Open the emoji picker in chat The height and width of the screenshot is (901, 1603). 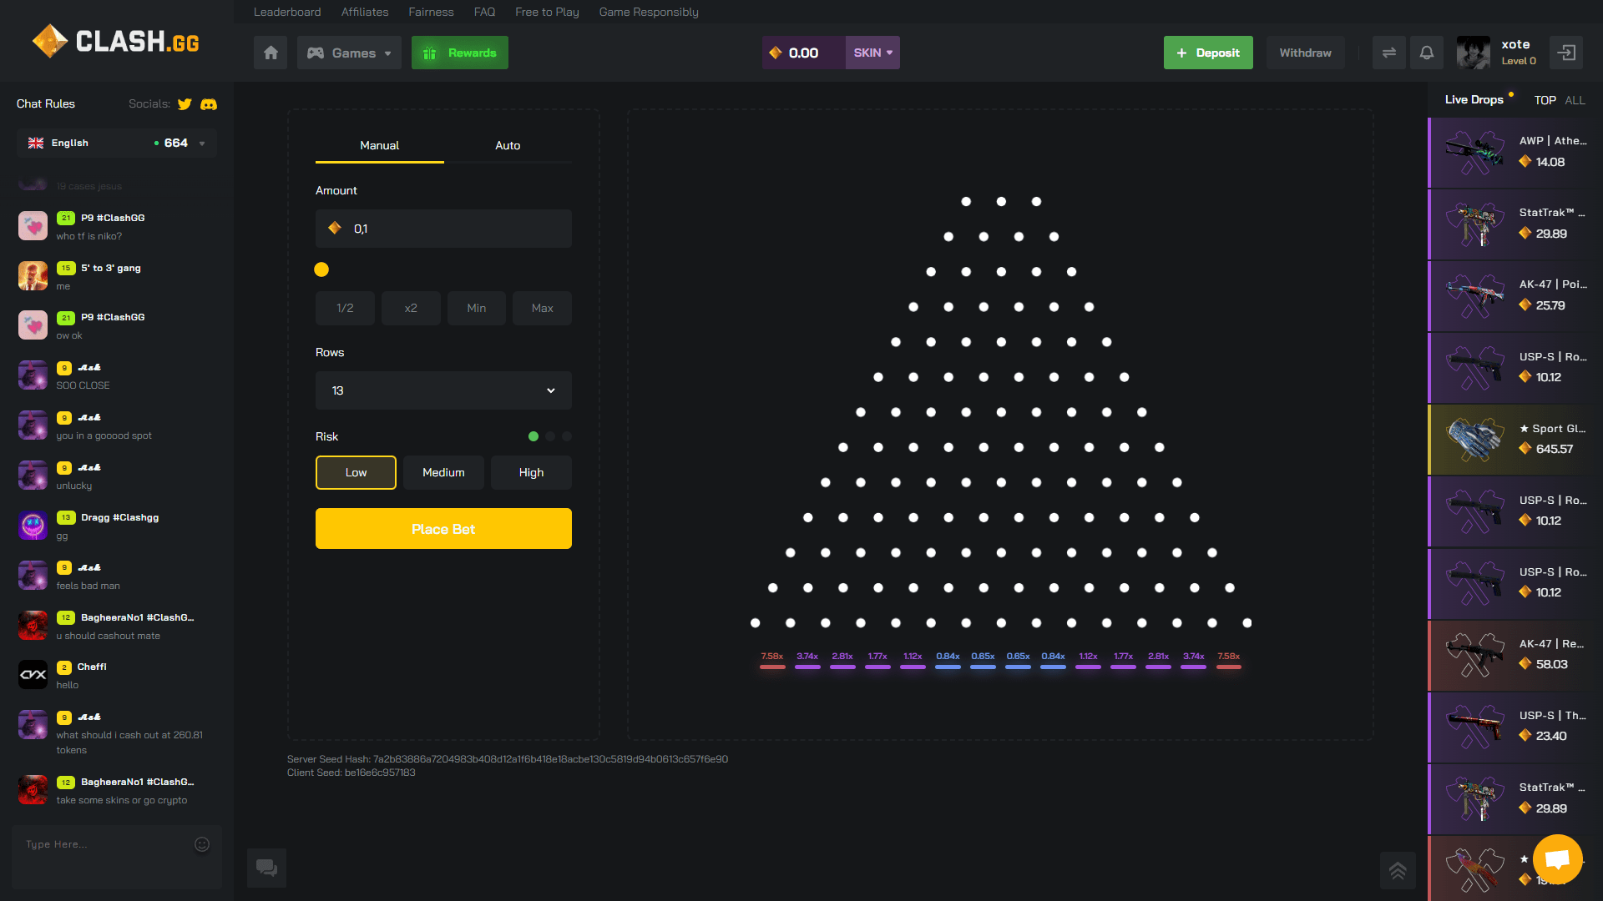(x=202, y=844)
